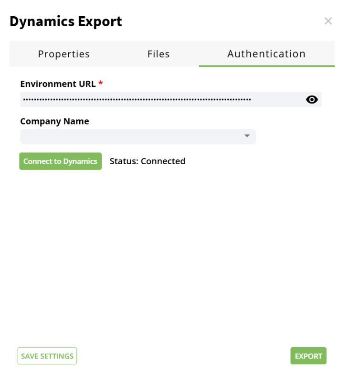Click the Dynamics Export dialog title
The width and height of the screenshot is (338, 391).
(x=66, y=21)
